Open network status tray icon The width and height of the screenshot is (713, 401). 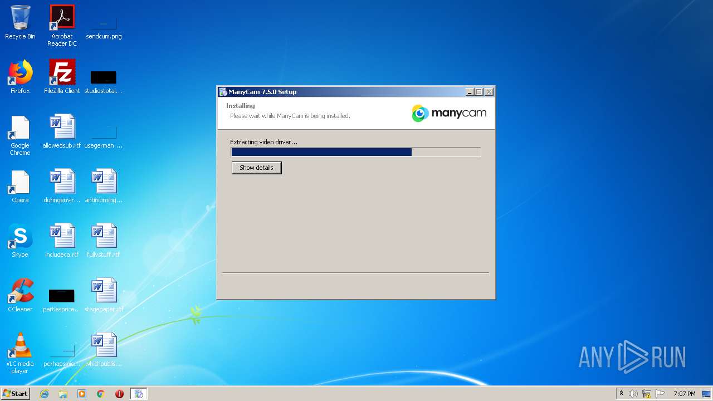(647, 394)
